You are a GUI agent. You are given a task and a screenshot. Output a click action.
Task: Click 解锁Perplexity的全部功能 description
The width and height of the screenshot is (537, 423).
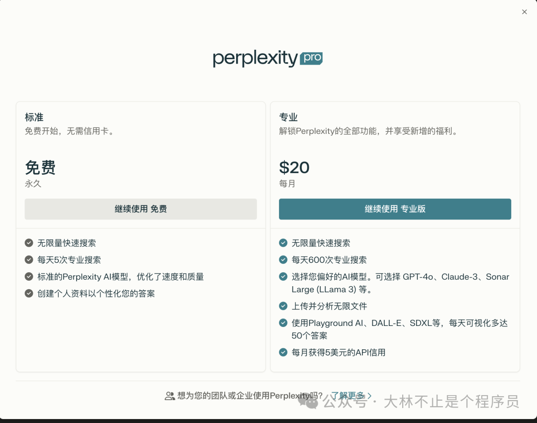[x=369, y=131]
